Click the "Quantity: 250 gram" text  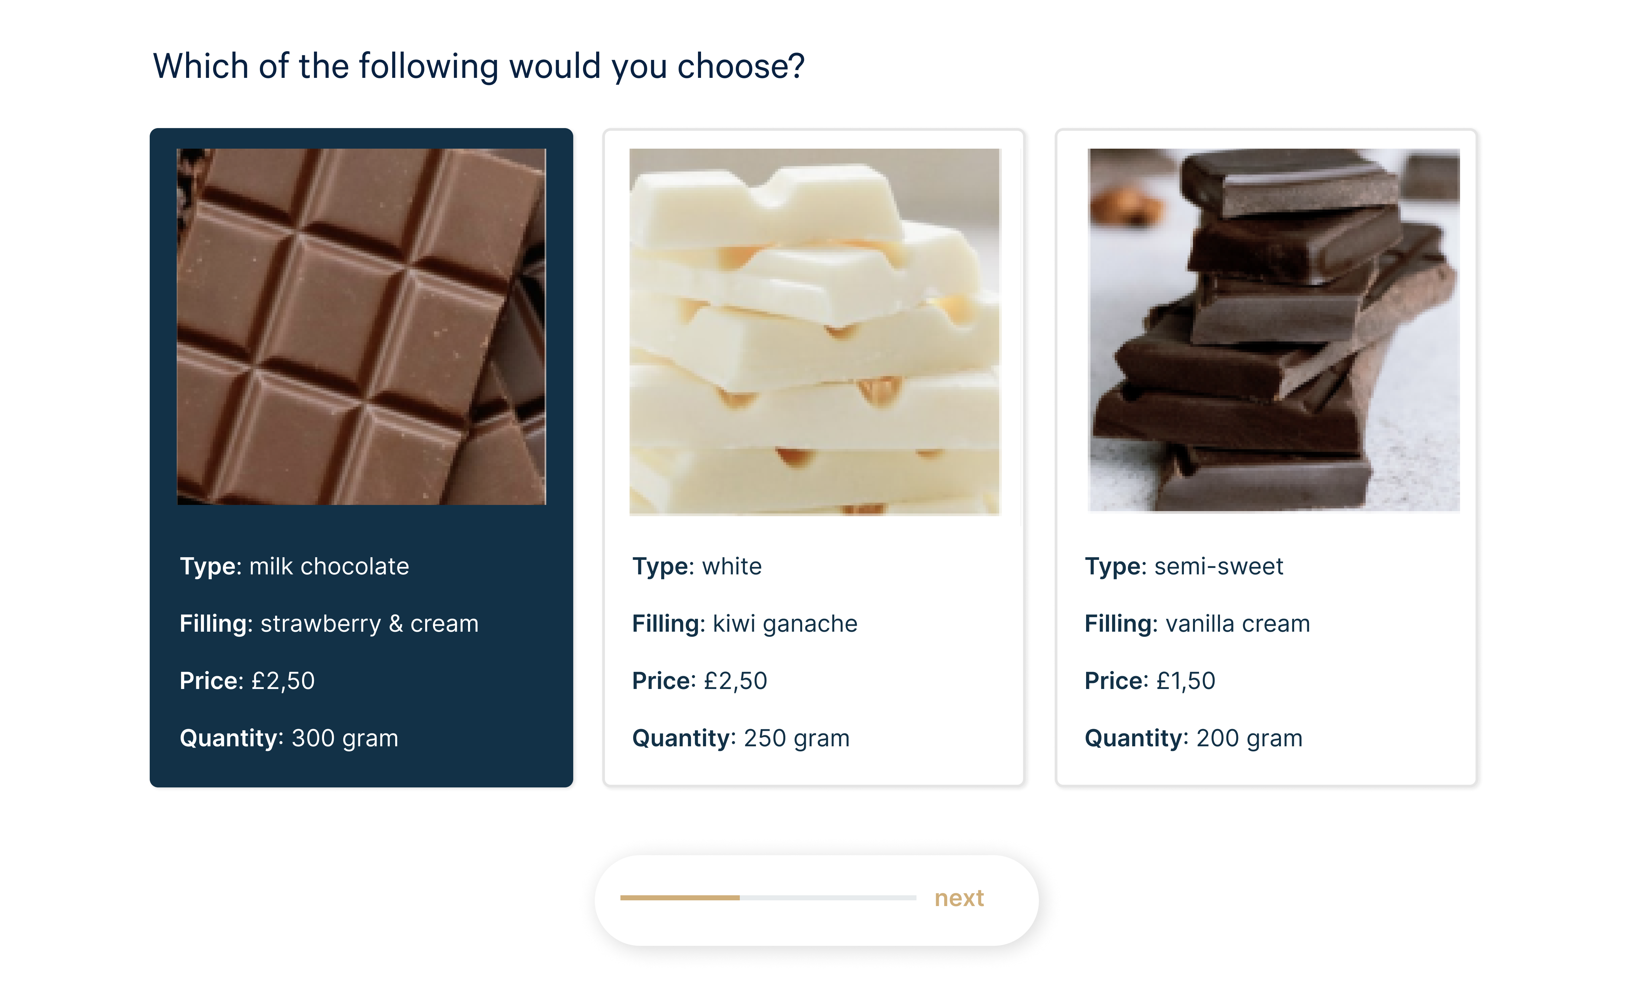(x=740, y=738)
